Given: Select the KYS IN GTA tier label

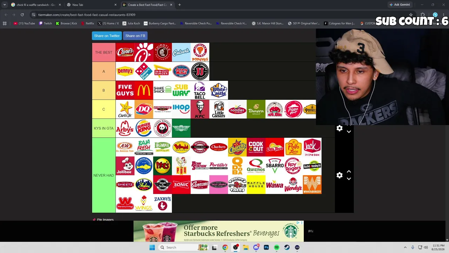Looking at the screenshot, I should click(x=104, y=128).
